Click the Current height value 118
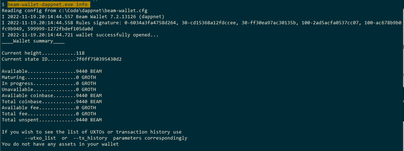Viewport: 404px width, 151px height. pyautogui.click(x=80, y=53)
